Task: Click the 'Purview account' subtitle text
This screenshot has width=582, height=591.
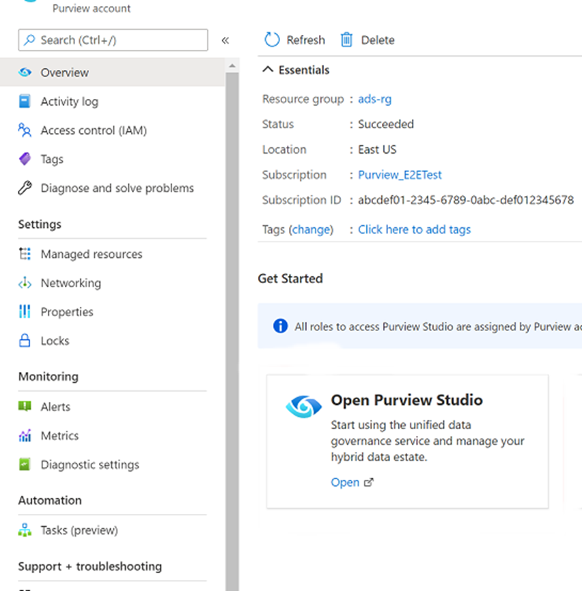Action: 92,8
